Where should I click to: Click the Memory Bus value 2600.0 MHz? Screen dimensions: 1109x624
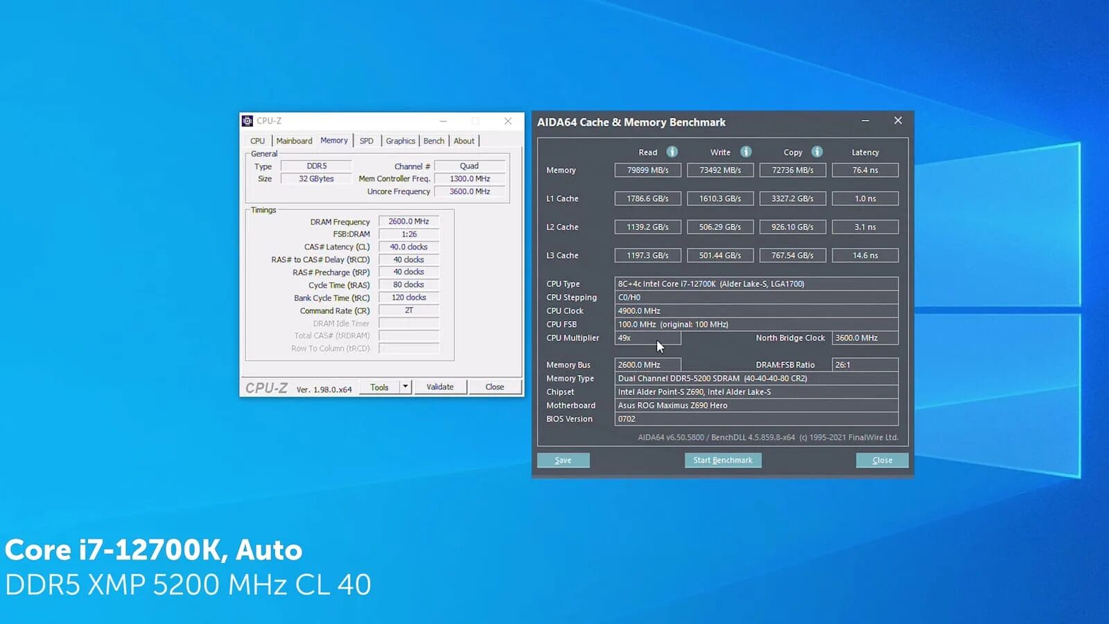click(648, 365)
